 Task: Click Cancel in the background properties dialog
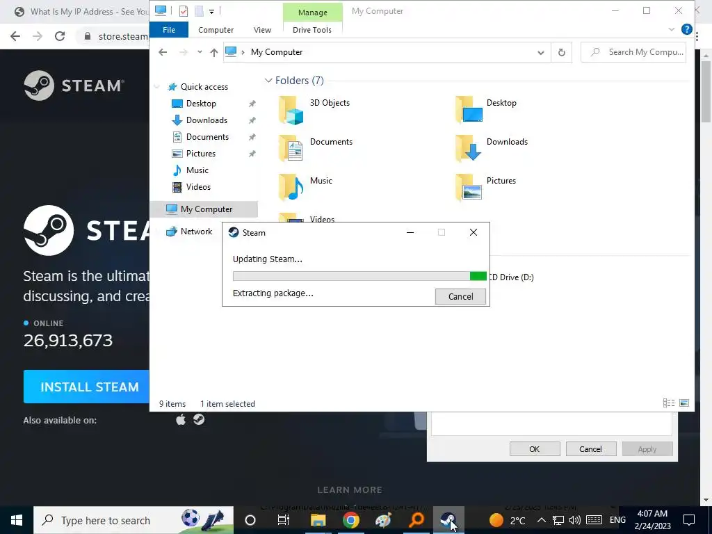(590, 449)
